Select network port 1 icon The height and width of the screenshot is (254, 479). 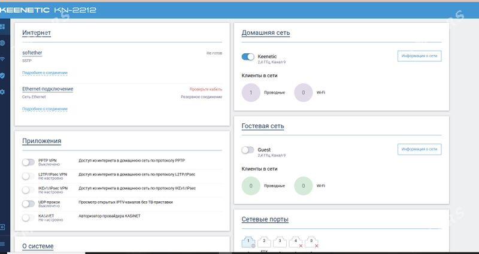(x=248, y=242)
